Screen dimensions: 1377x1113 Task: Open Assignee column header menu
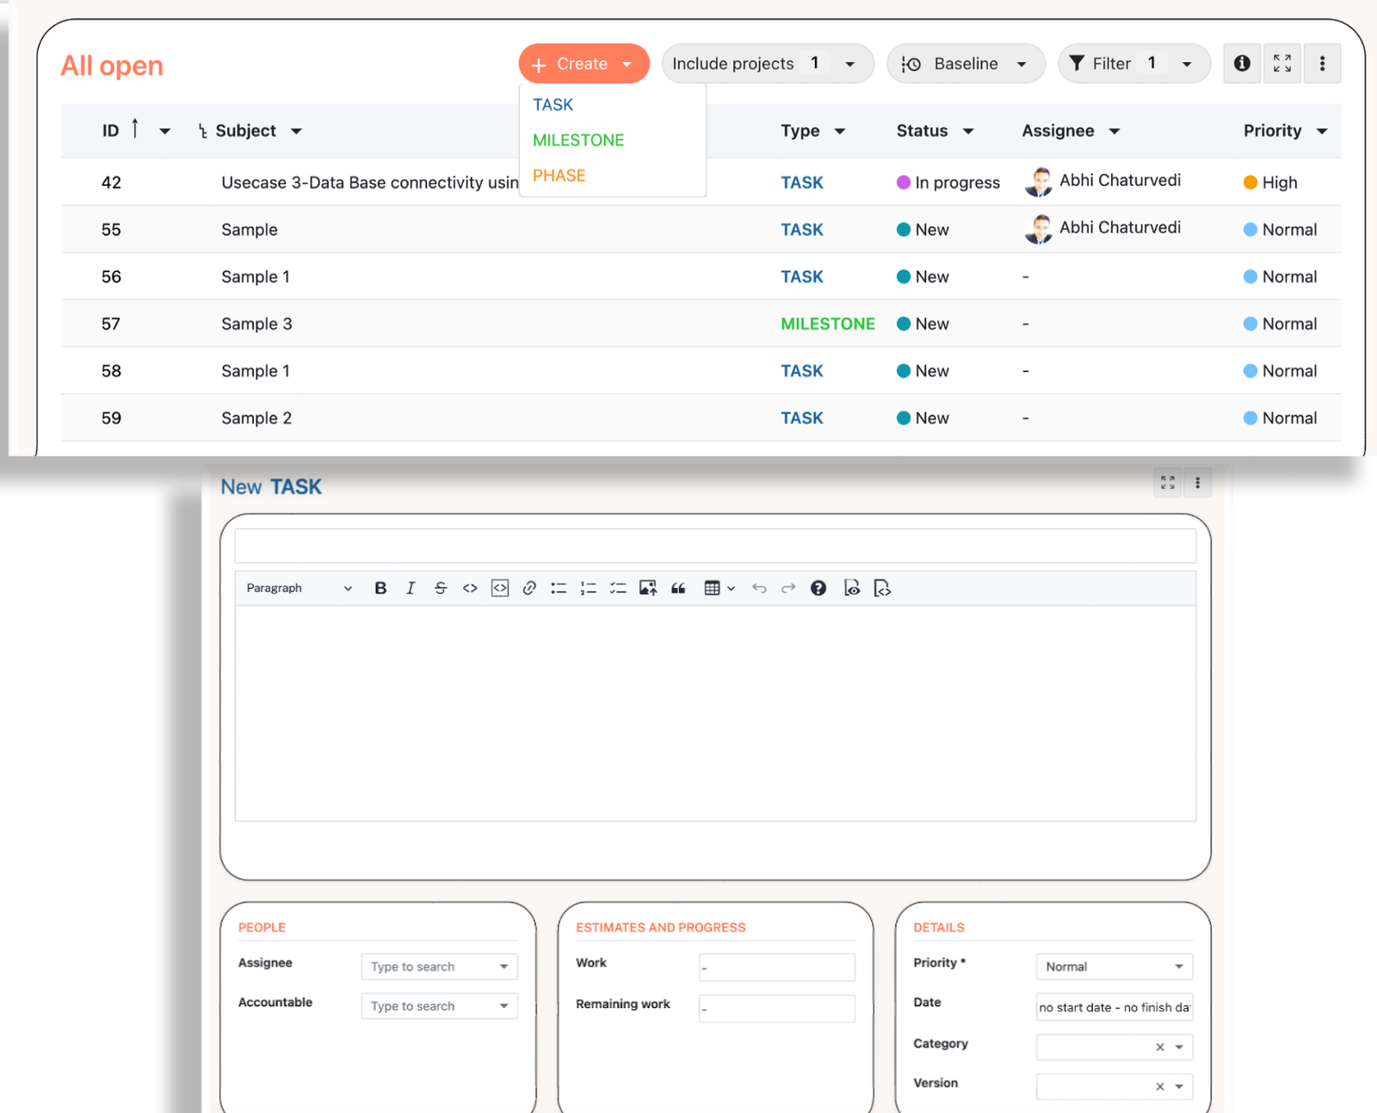coord(1115,132)
